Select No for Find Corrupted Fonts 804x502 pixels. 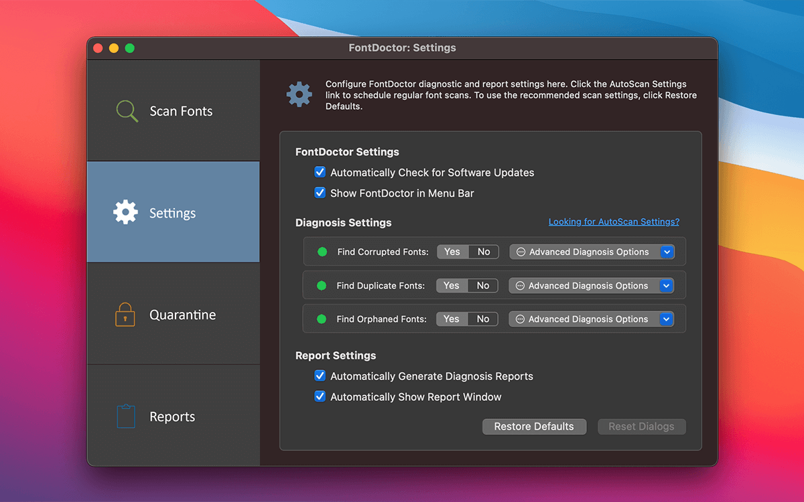[x=484, y=252]
